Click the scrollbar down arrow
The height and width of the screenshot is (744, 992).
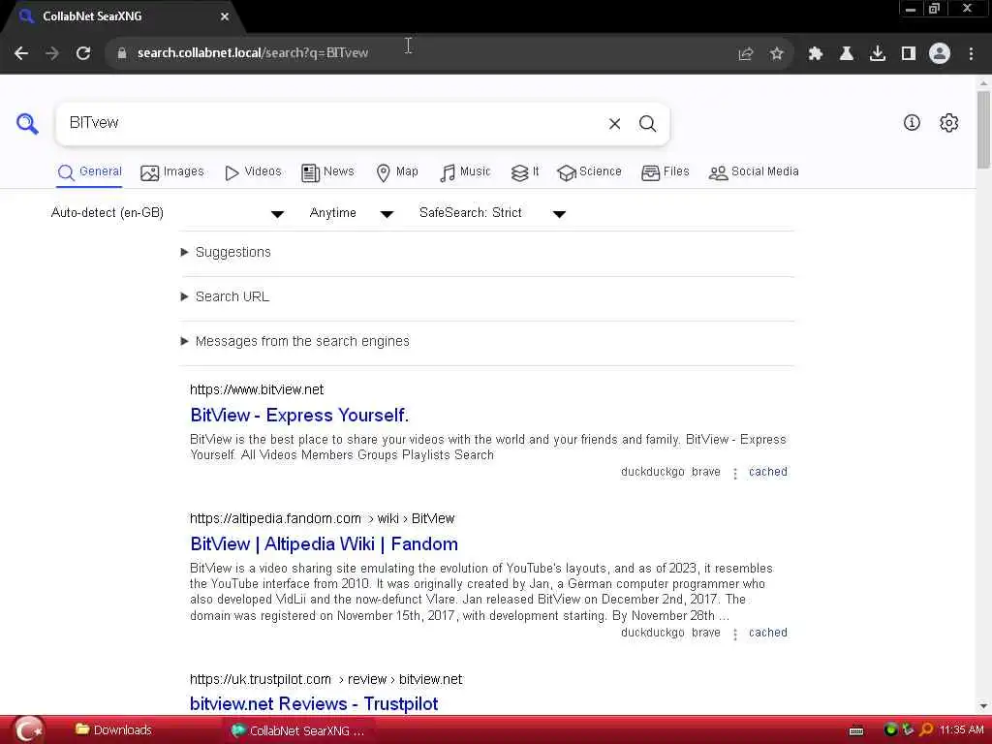click(x=983, y=705)
